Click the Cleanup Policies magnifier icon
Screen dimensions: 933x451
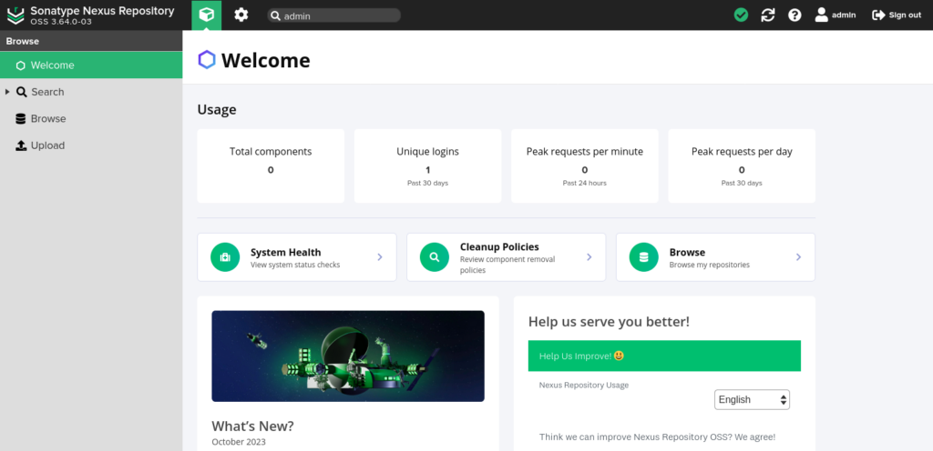point(435,257)
